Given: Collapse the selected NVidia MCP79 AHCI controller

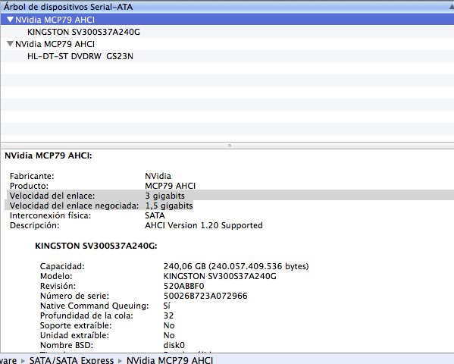Looking at the screenshot, I should [10, 20].
